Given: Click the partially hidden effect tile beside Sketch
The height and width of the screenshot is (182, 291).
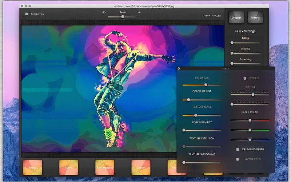Looking at the screenshot, I should tap(172, 167).
